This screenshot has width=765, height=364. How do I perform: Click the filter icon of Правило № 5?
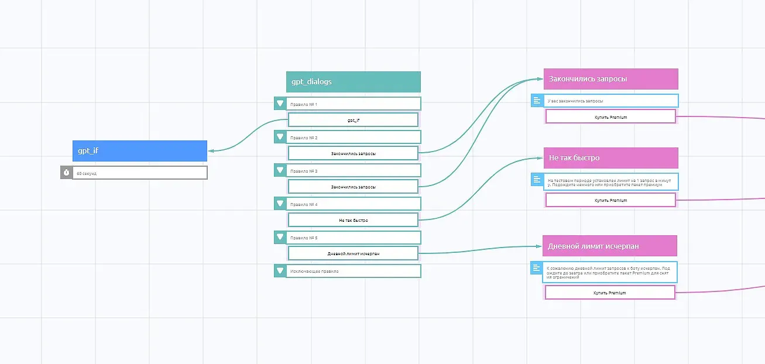[x=280, y=237]
